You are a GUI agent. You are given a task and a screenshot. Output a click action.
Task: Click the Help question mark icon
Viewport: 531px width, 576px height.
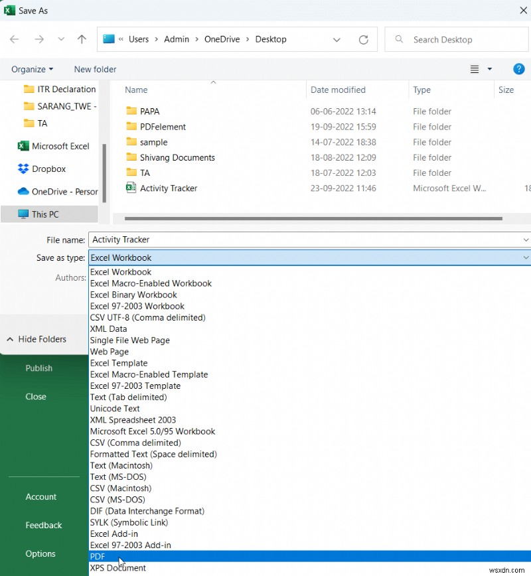[x=519, y=69]
